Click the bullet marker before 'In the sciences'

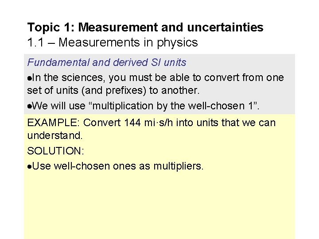29,77
